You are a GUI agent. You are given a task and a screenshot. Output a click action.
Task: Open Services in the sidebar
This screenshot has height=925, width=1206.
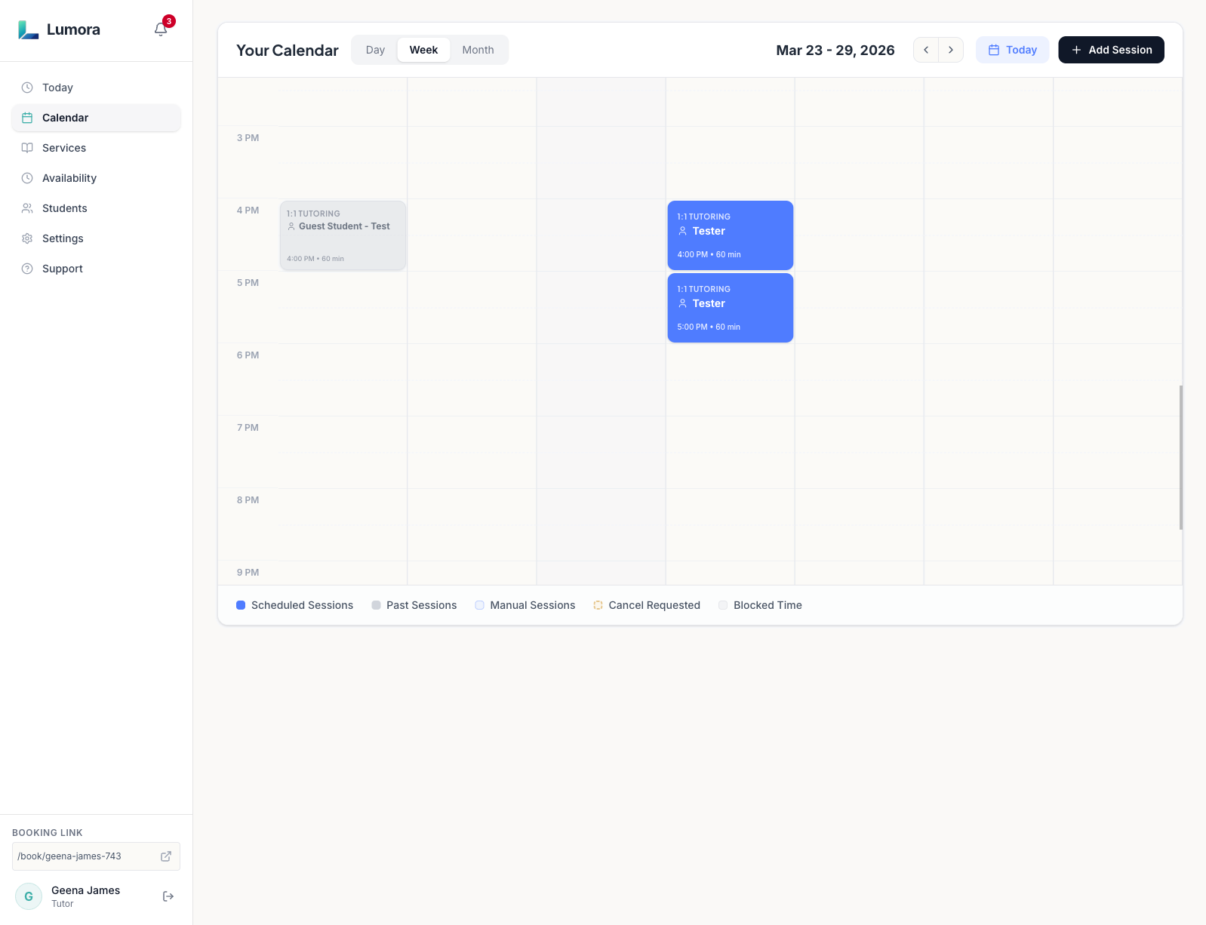click(x=96, y=148)
